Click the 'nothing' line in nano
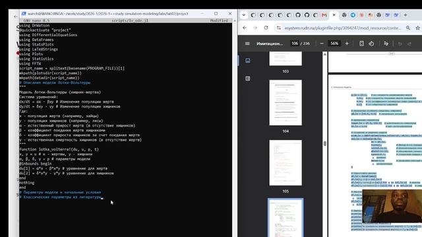Image resolution: width=422 pixels, height=237 pixels. pyautogui.click(x=26, y=183)
